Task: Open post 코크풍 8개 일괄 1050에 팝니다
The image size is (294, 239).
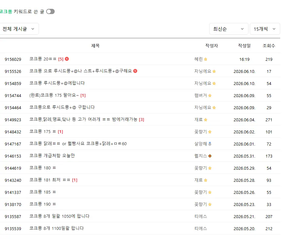Action: (60, 216)
